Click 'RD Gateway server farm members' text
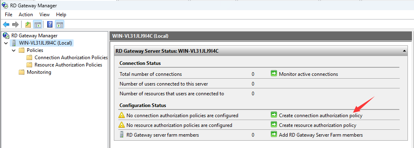The width and height of the screenshot is (414, 148). pos(163,135)
